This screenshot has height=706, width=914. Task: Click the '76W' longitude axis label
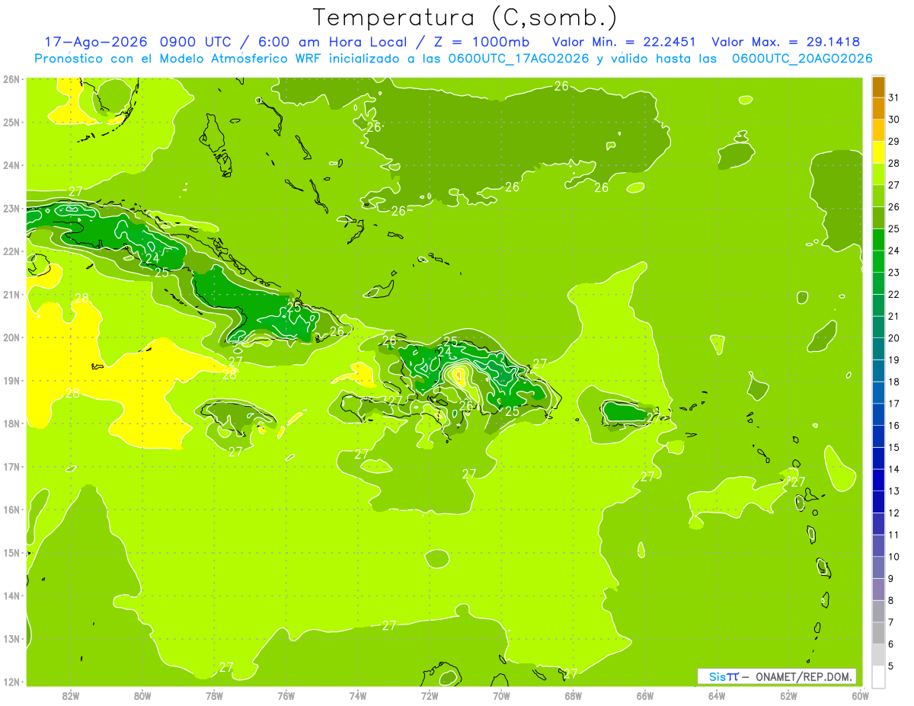[x=286, y=695]
